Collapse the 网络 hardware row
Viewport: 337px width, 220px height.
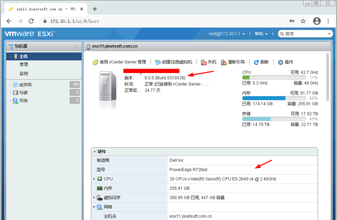pyautogui.click(x=94, y=207)
